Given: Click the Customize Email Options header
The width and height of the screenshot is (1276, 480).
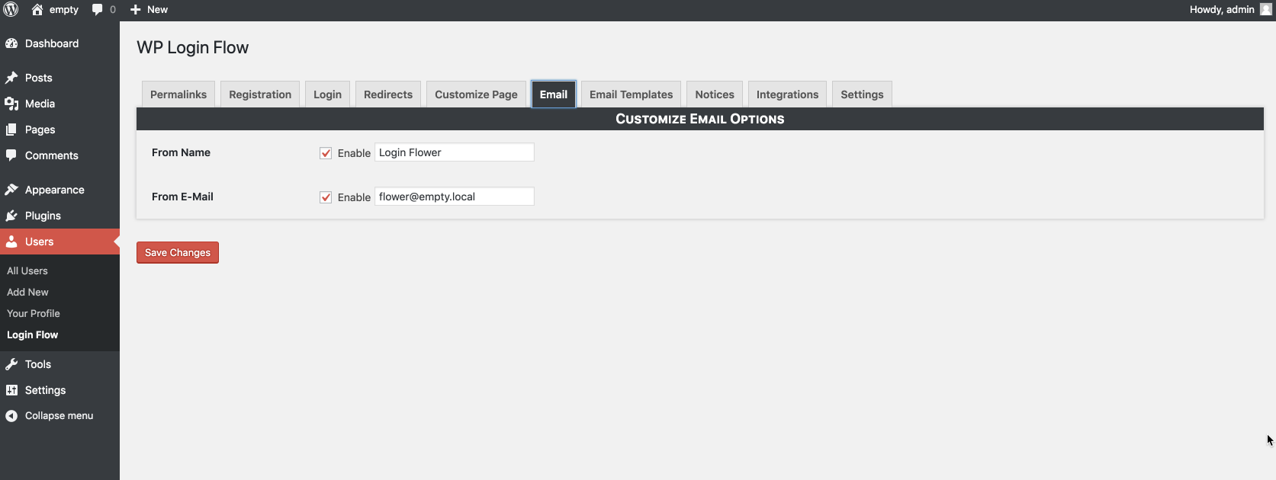Looking at the screenshot, I should (x=700, y=119).
